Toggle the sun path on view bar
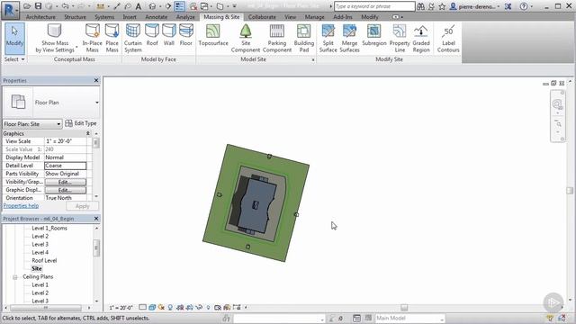This screenshot has width=576, height=324. point(161,308)
